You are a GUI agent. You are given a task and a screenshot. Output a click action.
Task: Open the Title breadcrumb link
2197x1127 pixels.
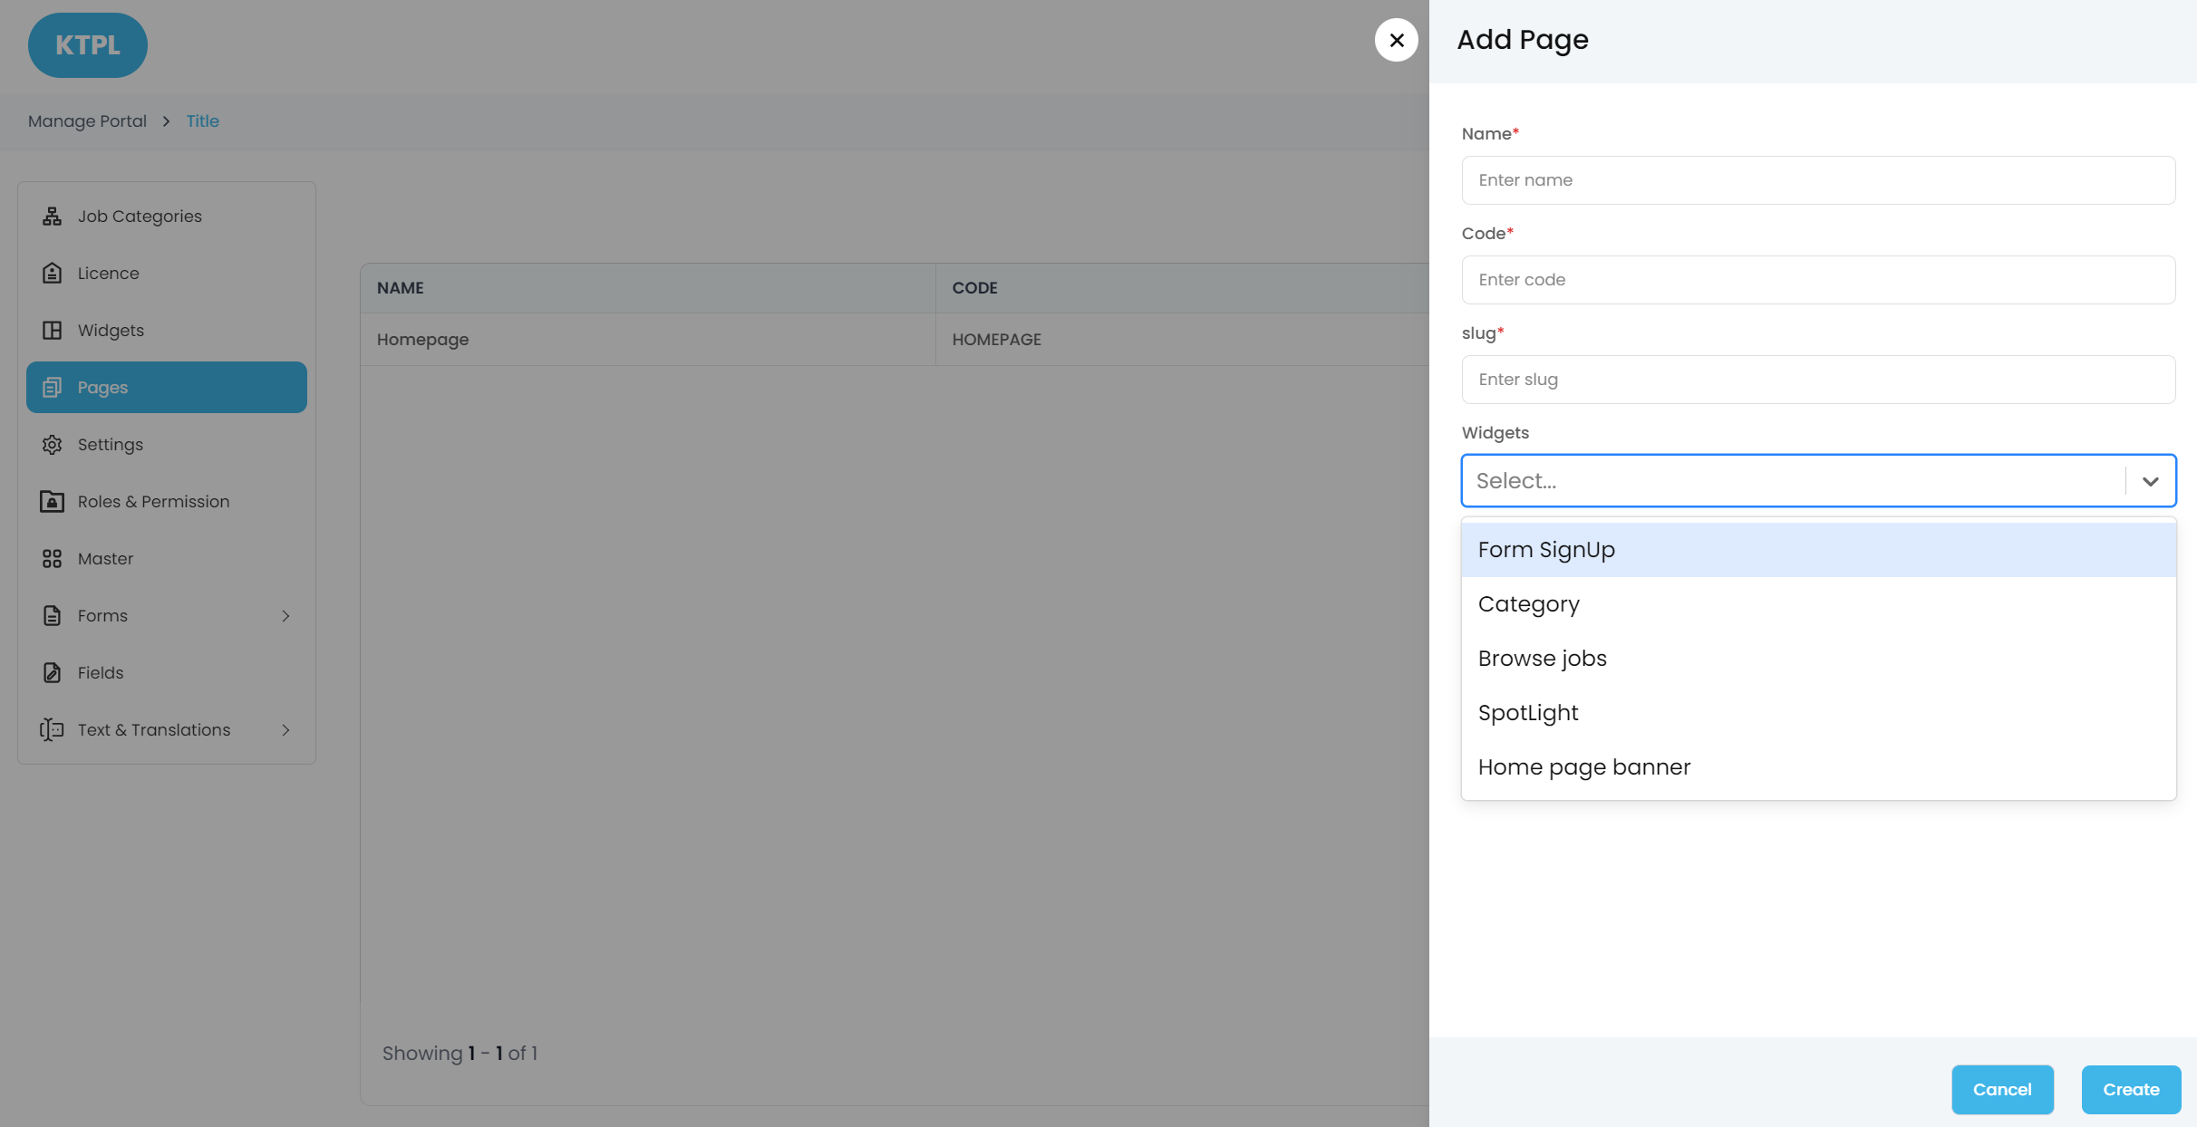(202, 121)
